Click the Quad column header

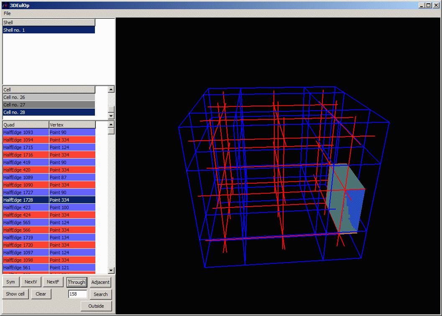point(26,125)
